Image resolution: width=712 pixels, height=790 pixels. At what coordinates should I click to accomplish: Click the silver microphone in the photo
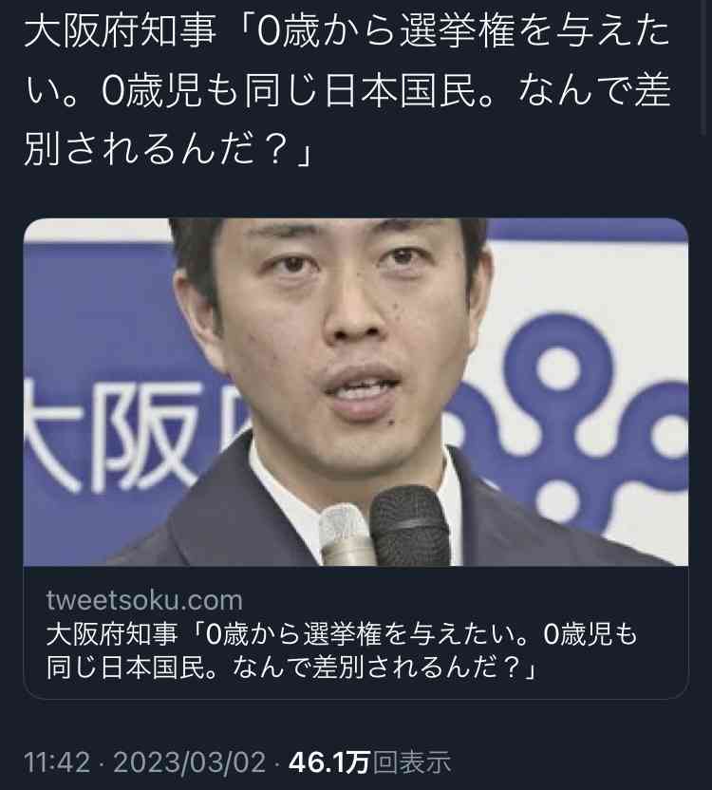click(347, 536)
